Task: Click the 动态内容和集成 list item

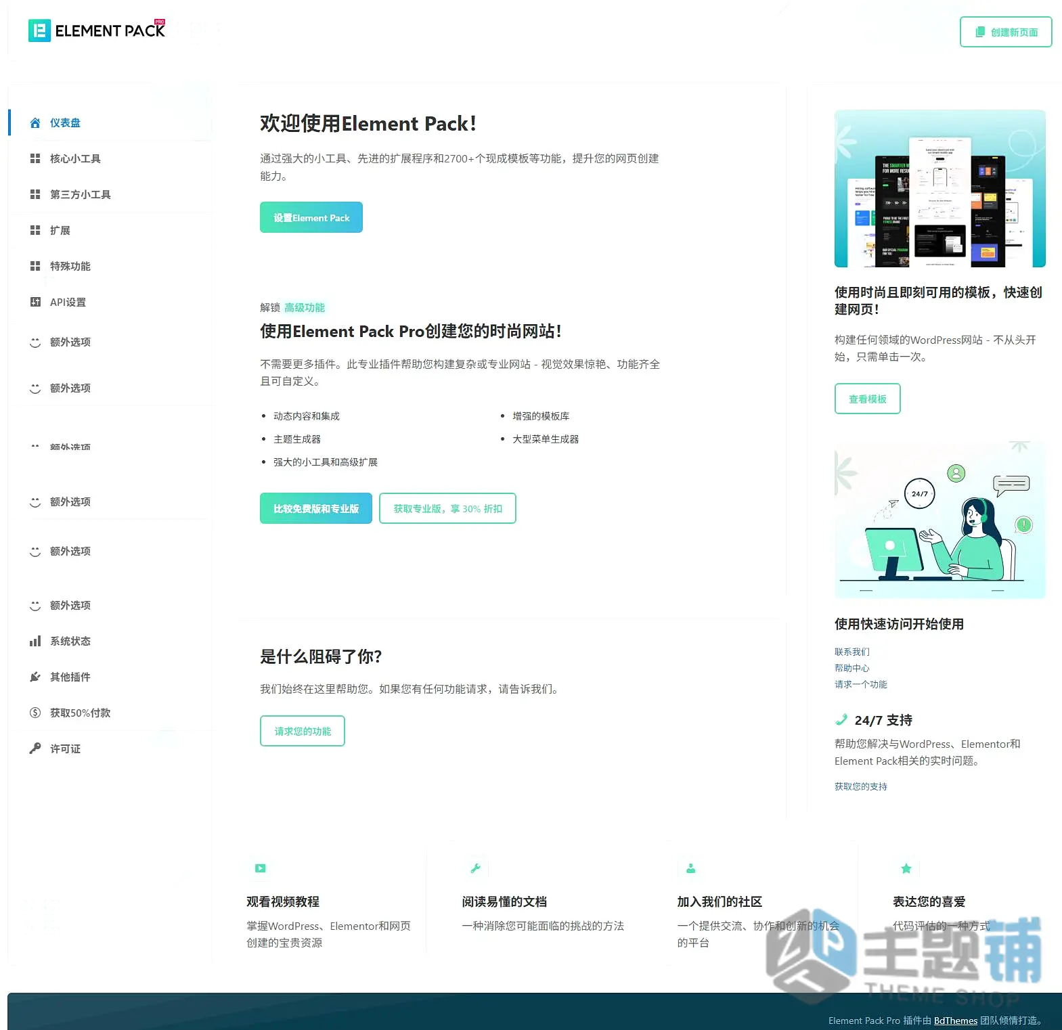Action: (307, 416)
